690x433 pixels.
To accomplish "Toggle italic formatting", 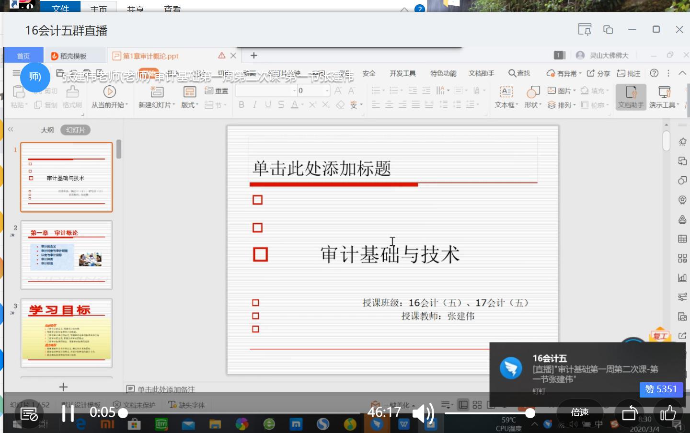I will coord(254,105).
